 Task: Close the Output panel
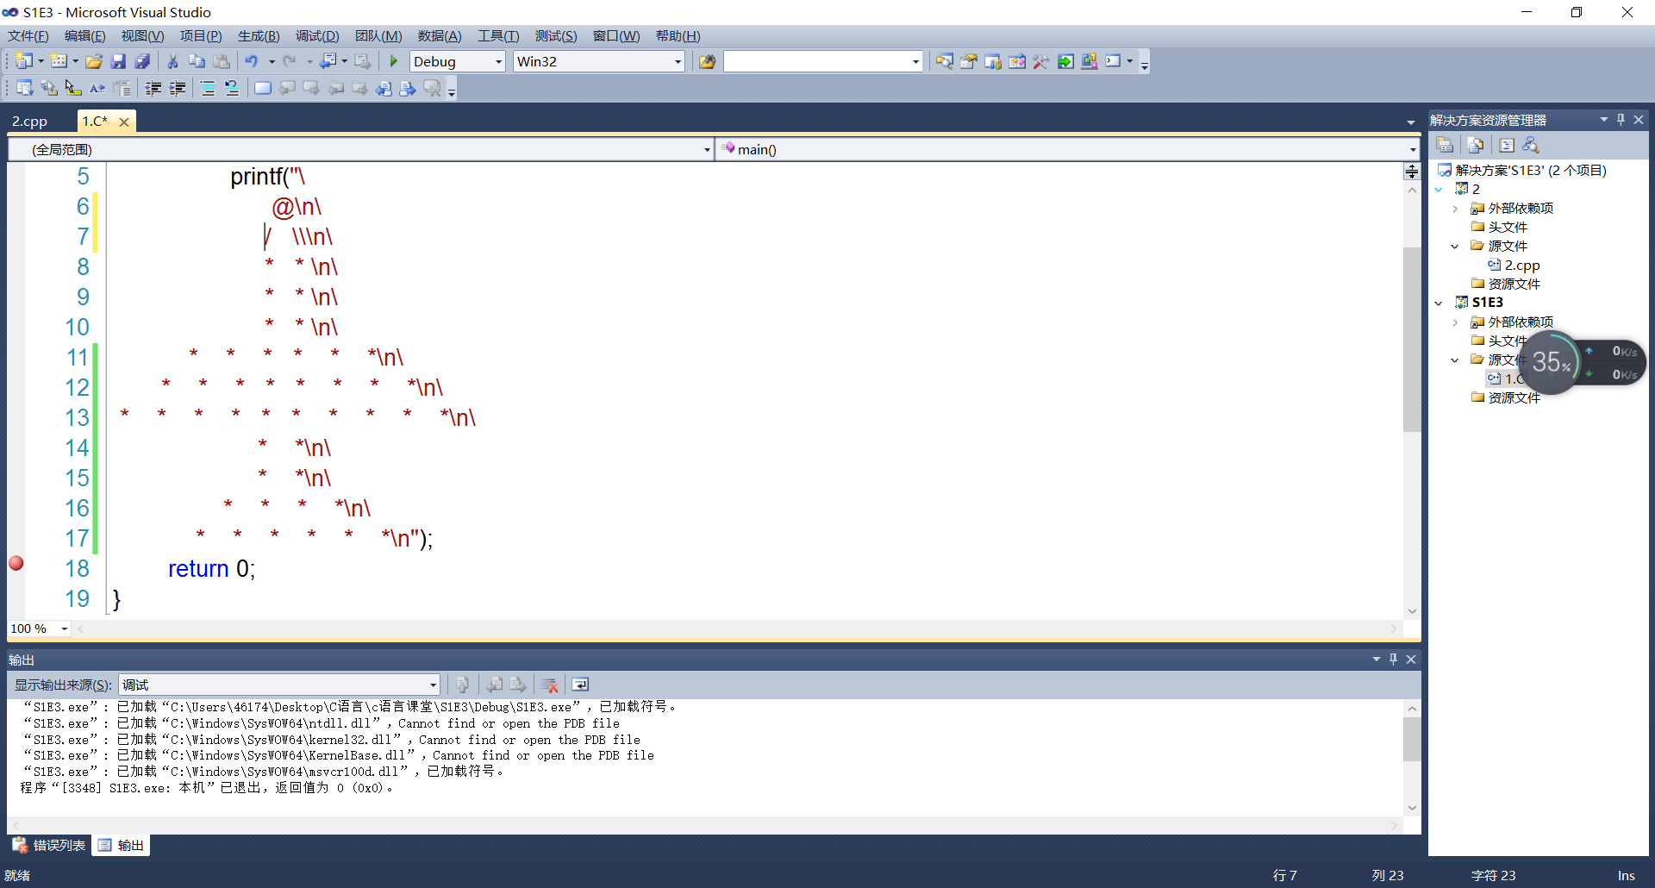(1411, 659)
